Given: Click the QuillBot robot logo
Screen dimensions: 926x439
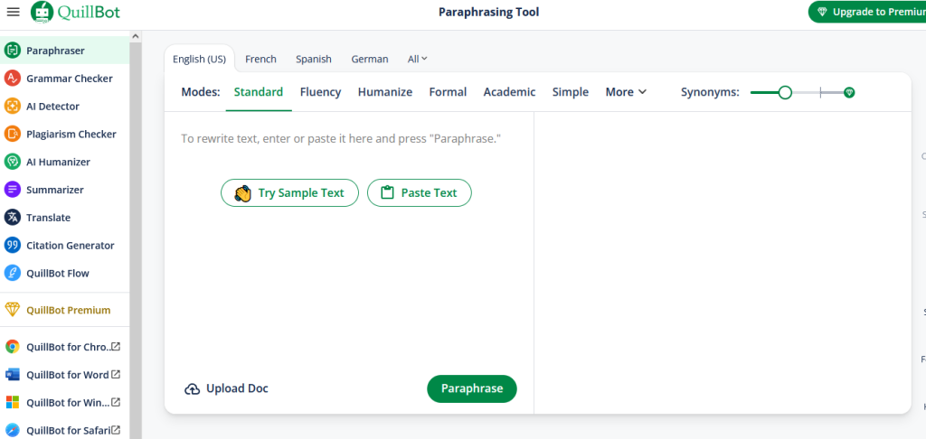Looking at the screenshot, I should (42, 12).
